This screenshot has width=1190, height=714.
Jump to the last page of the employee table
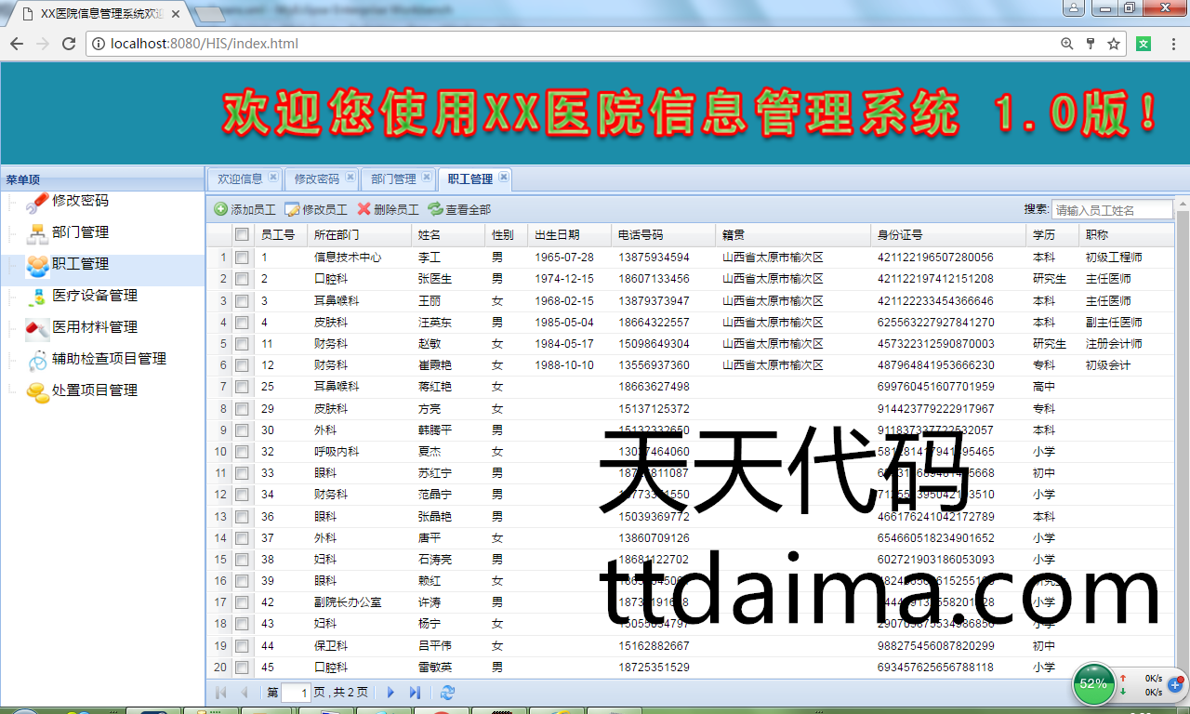coord(415,693)
